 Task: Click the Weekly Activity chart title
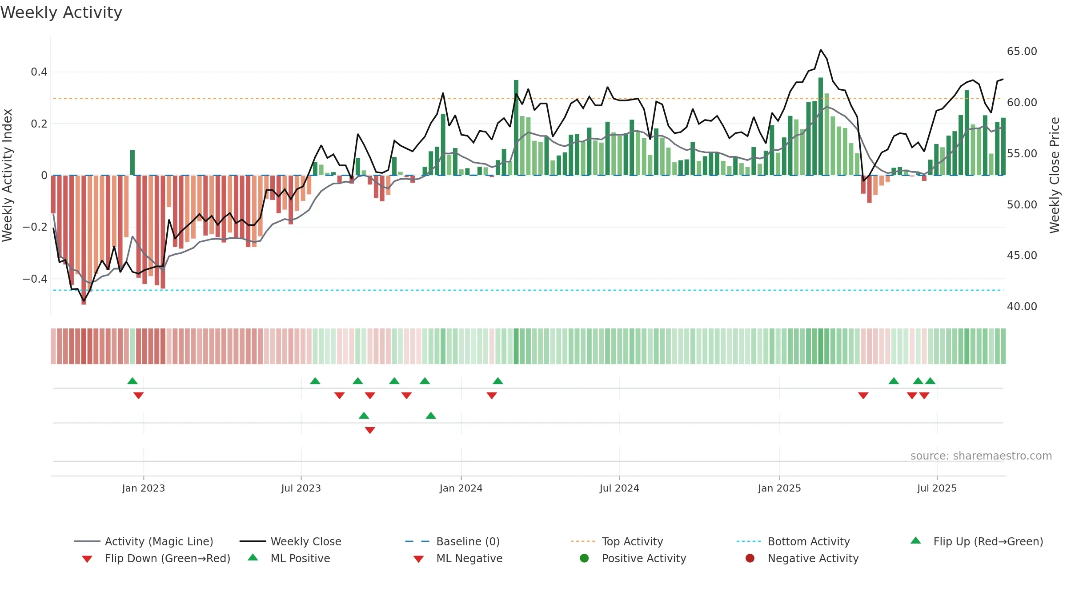click(x=61, y=12)
